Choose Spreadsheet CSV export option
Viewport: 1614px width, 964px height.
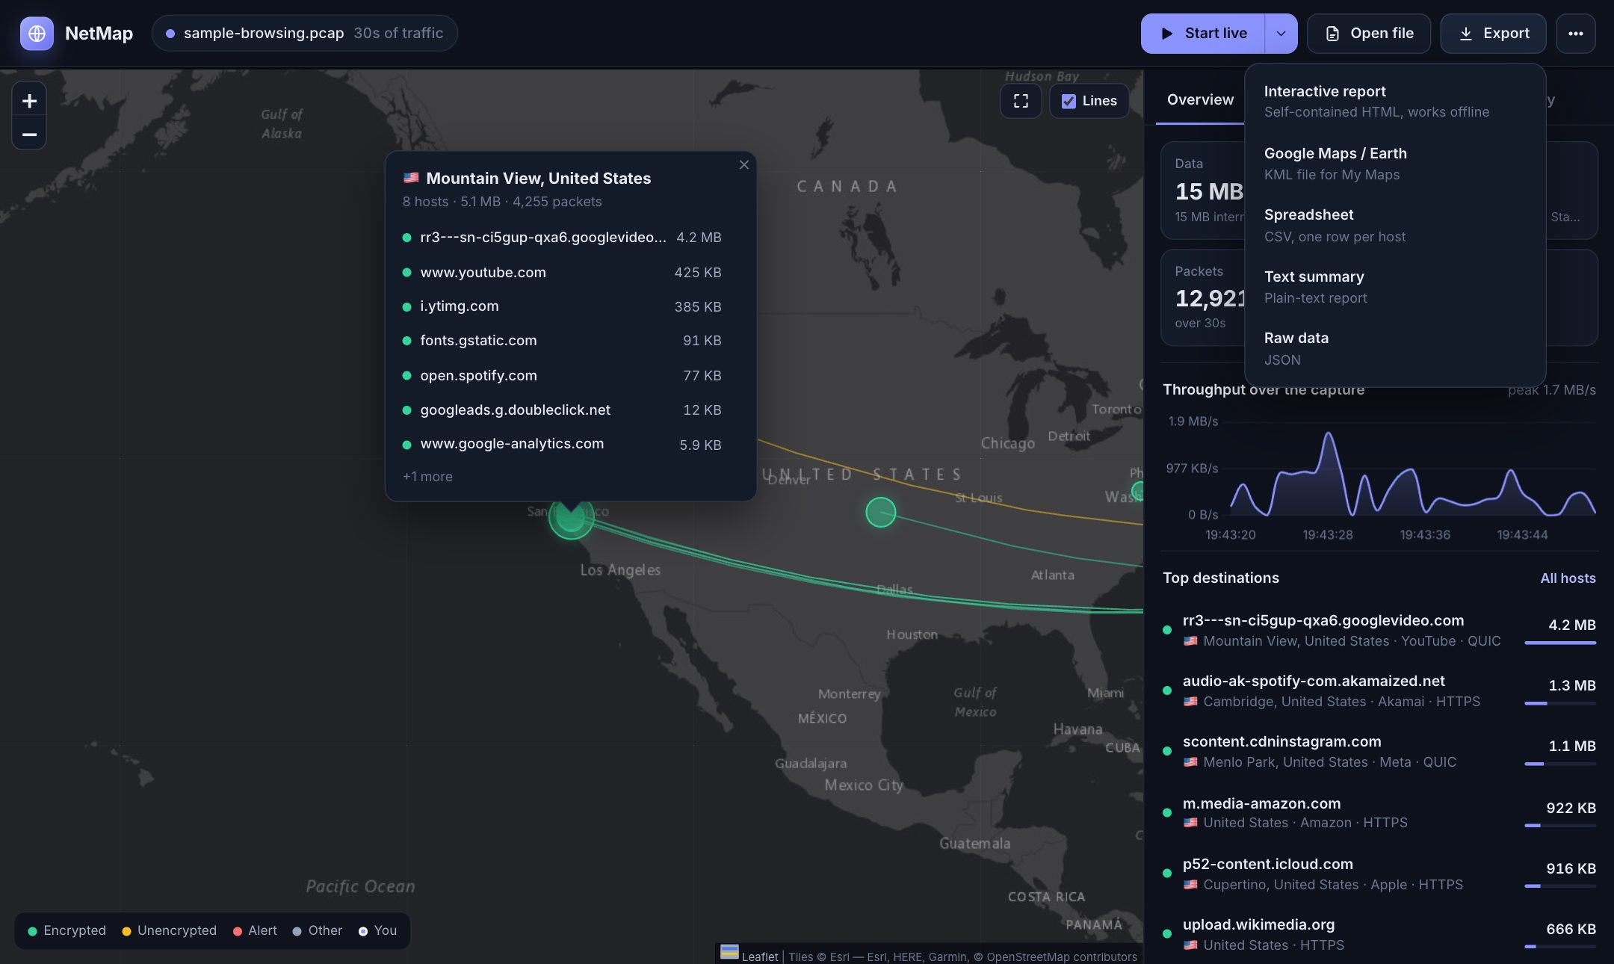click(x=1394, y=226)
